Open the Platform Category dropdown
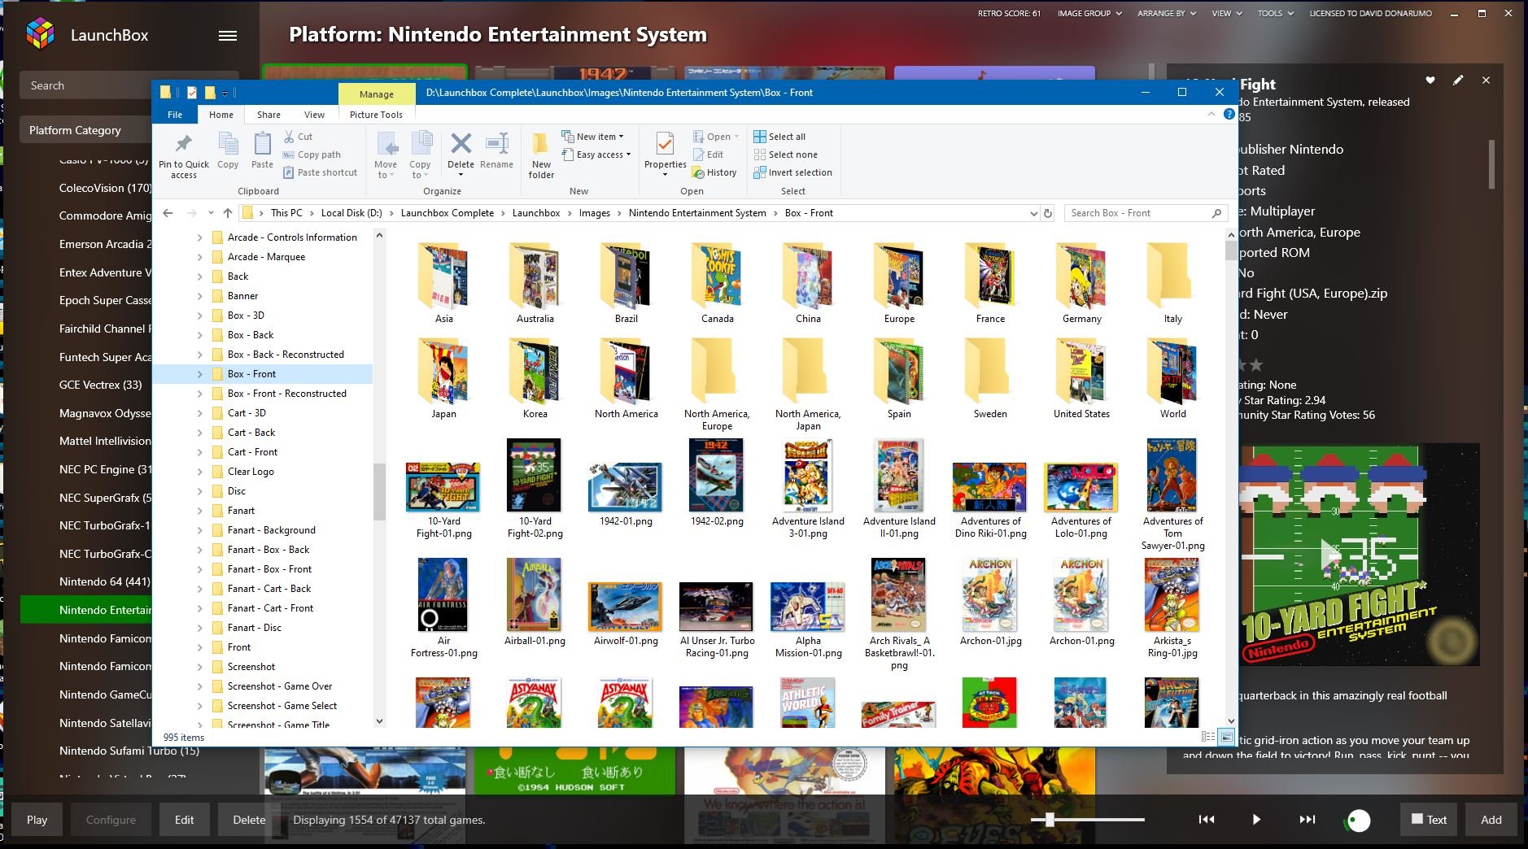 (85, 130)
